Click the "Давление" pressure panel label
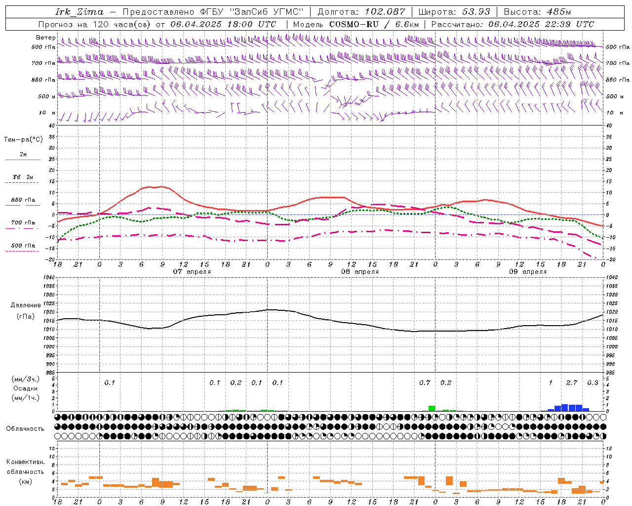Viewport: 632px width, 506px height. (x=26, y=305)
